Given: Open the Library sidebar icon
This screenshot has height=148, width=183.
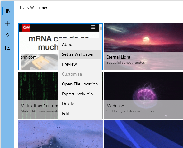Looking at the screenshot, I should [x=8, y=11].
